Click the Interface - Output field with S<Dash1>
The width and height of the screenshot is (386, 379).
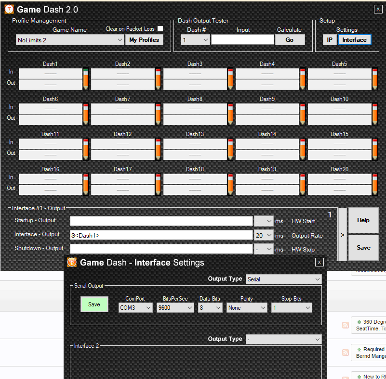pyautogui.click(x=161, y=235)
